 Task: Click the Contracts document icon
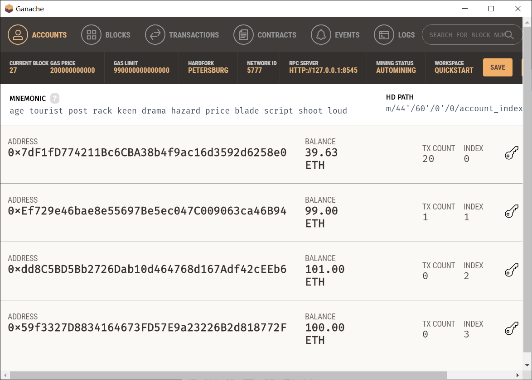click(x=243, y=35)
